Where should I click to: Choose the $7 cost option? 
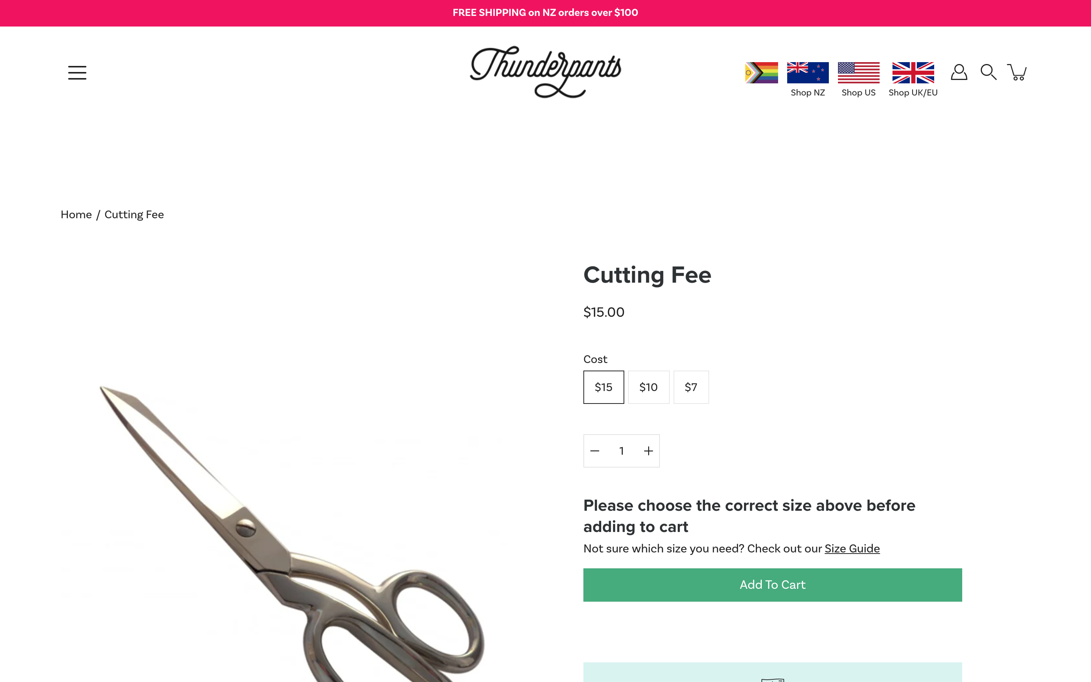691,387
